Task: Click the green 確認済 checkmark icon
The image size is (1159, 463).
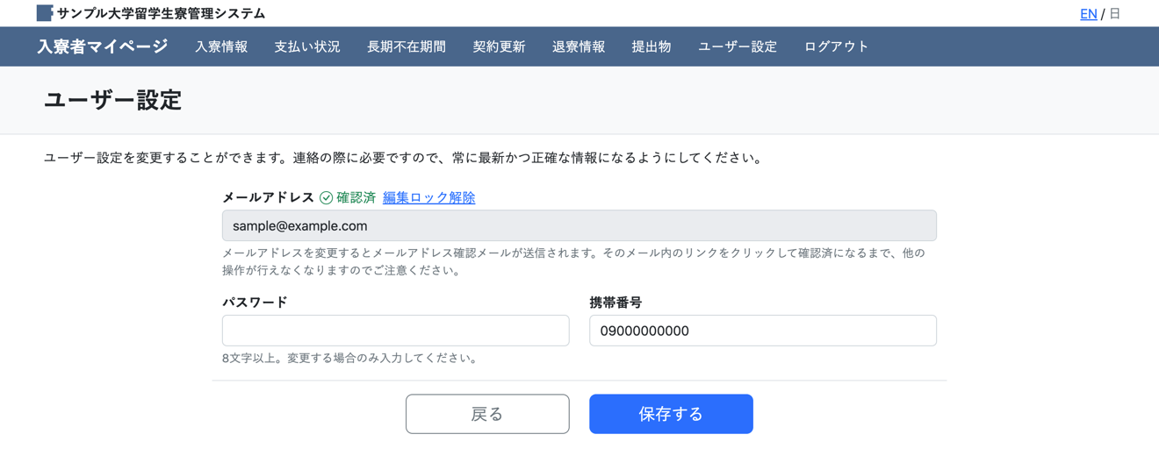Action: (x=326, y=198)
